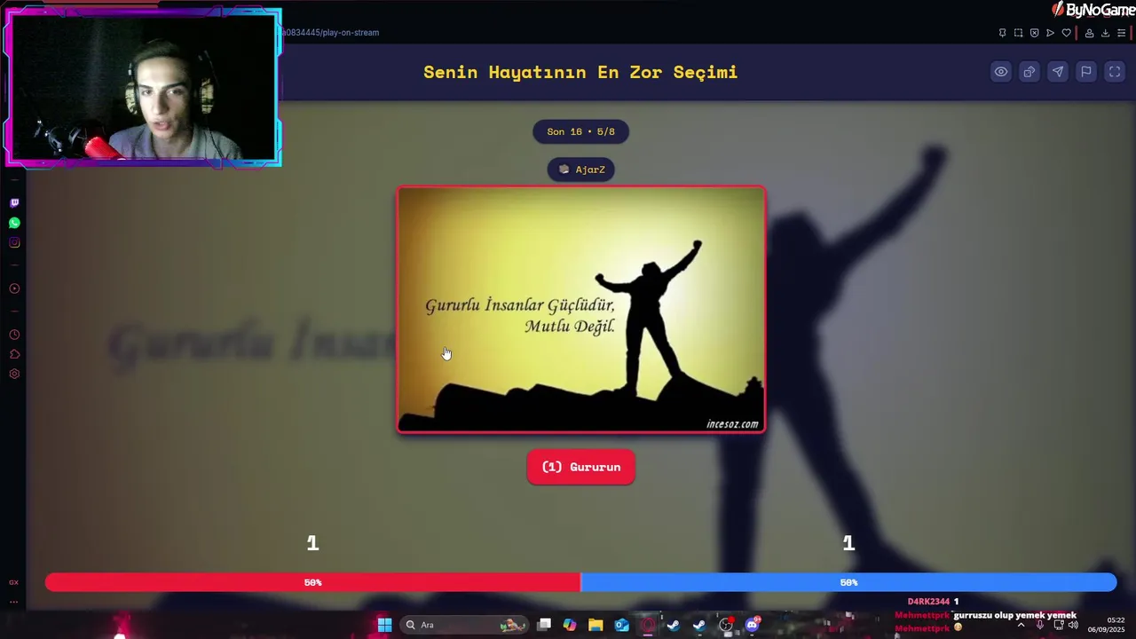This screenshot has width=1136, height=639.
Task: Open Settings gear icon in the sidebar
Action: [14, 374]
